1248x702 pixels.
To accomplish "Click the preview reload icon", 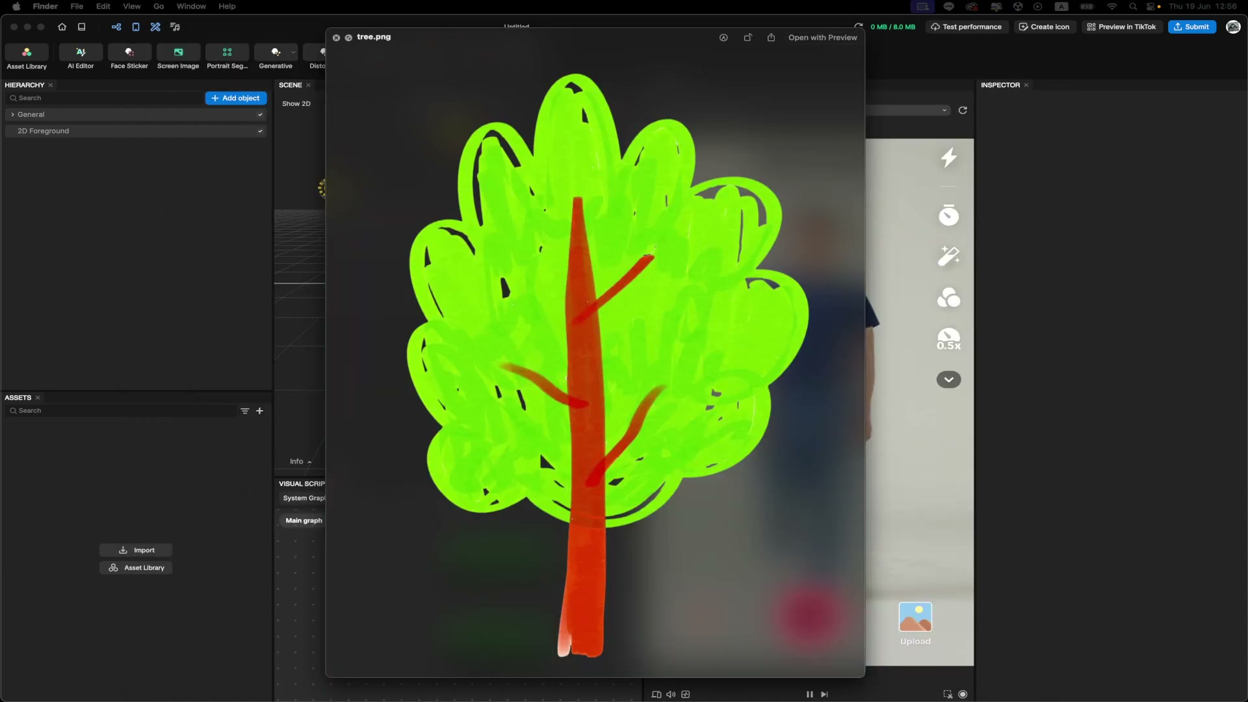I will (x=963, y=110).
